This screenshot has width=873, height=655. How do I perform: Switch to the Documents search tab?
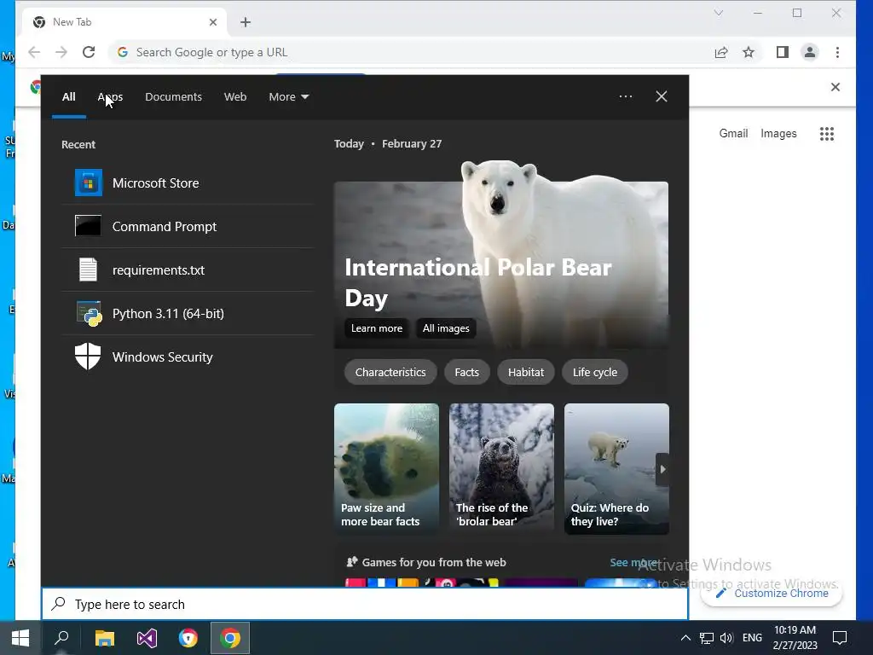tap(173, 96)
